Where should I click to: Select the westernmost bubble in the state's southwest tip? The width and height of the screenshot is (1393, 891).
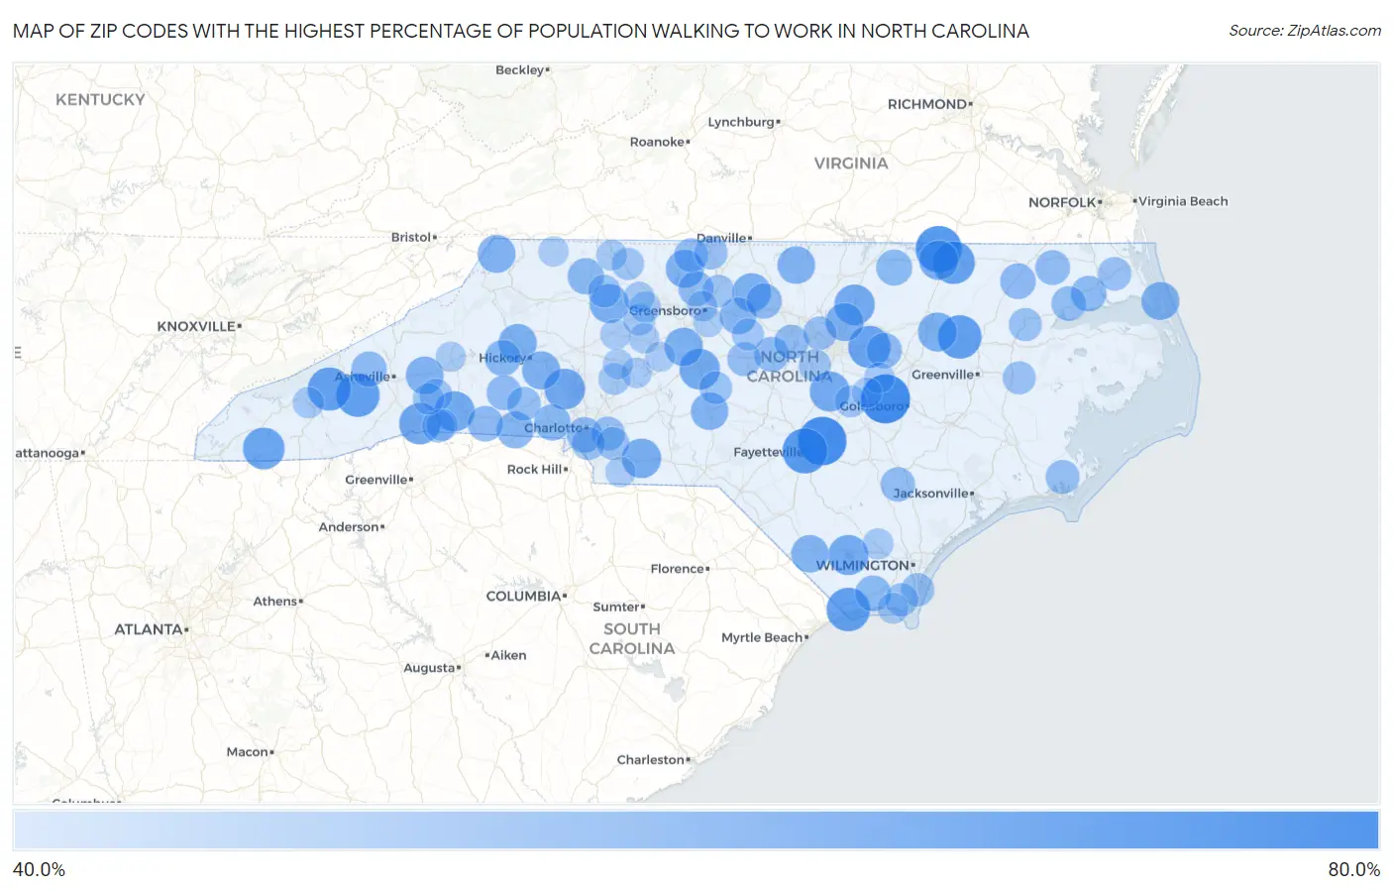pyautogui.click(x=264, y=448)
